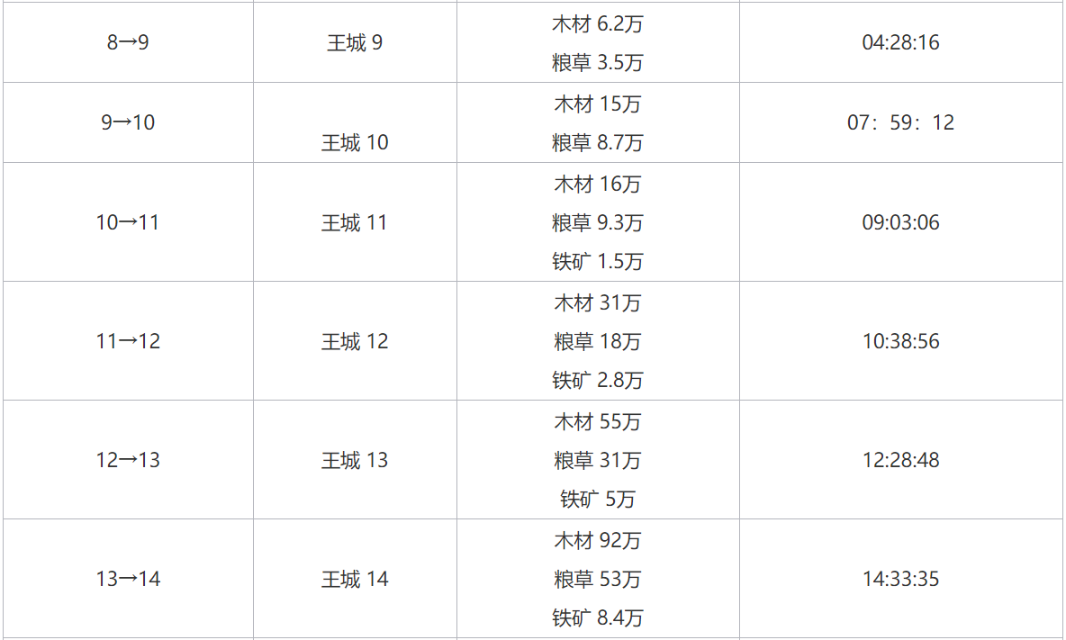Select the 王城 11 cell

tap(355, 222)
